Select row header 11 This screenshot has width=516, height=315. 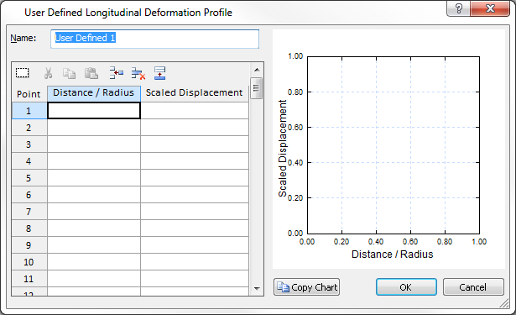[29, 279]
